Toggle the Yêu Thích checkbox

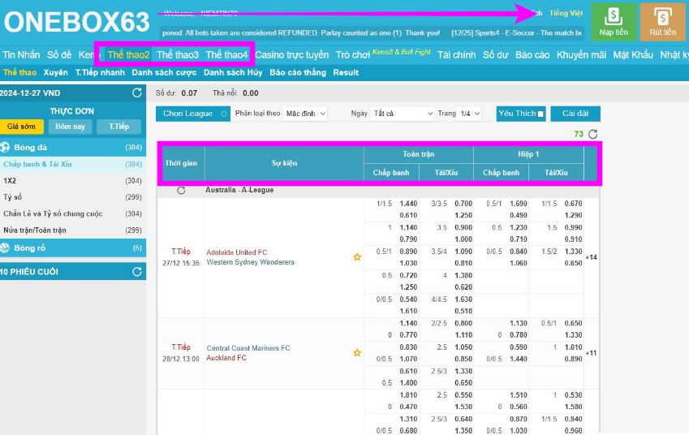(x=540, y=114)
